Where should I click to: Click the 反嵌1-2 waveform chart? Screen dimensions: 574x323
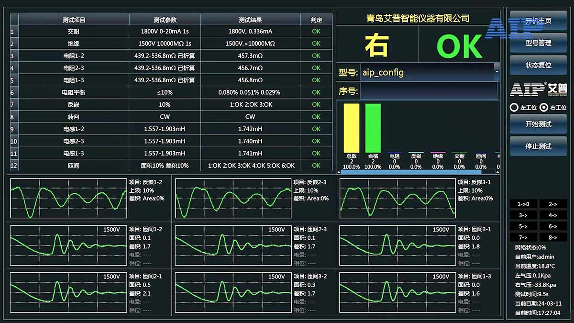pyautogui.click(x=67, y=197)
